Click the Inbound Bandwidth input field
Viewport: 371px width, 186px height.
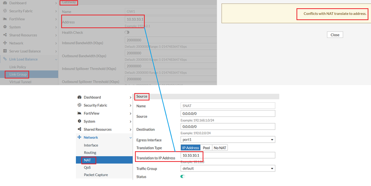pos(171,40)
